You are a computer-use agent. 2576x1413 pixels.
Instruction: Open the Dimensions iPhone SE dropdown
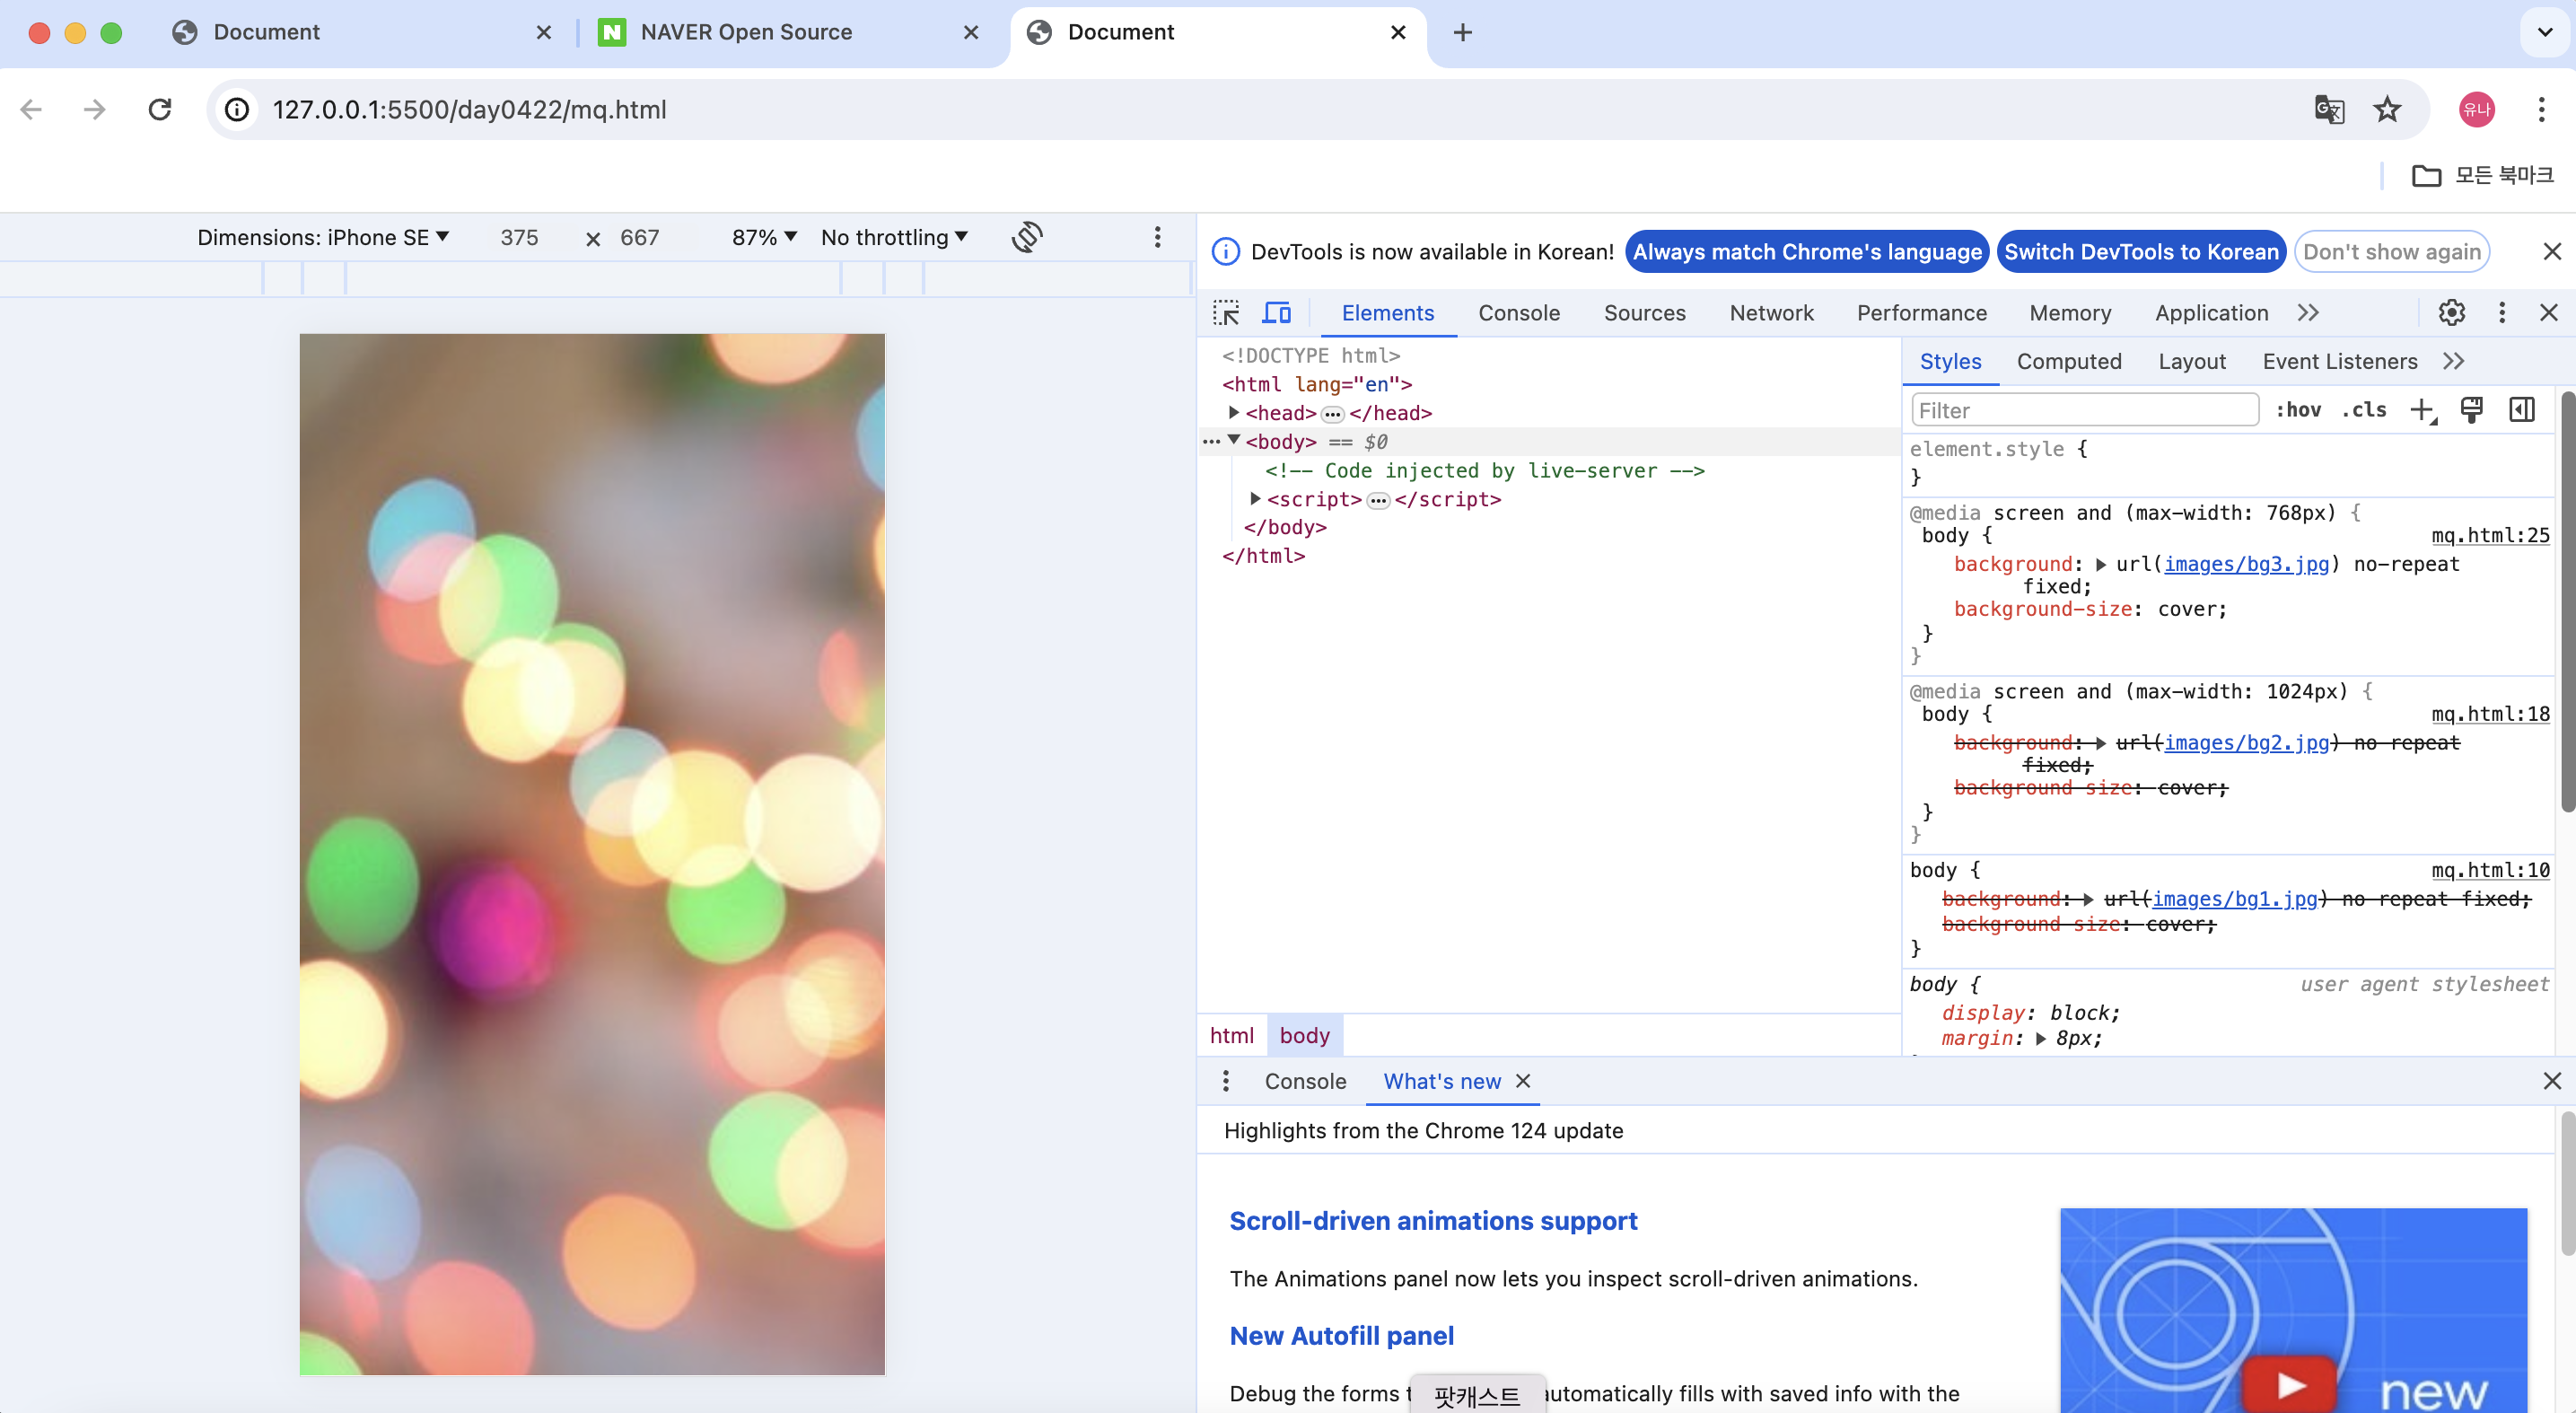323,237
